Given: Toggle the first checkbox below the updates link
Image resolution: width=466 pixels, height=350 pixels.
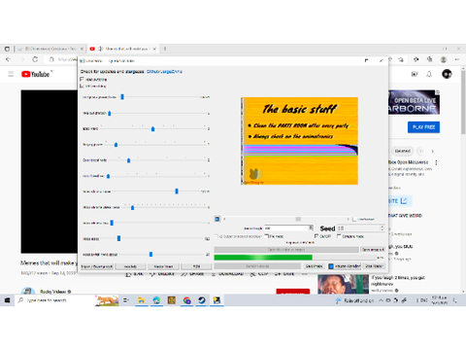Looking at the screenshot, I should 83,79.
